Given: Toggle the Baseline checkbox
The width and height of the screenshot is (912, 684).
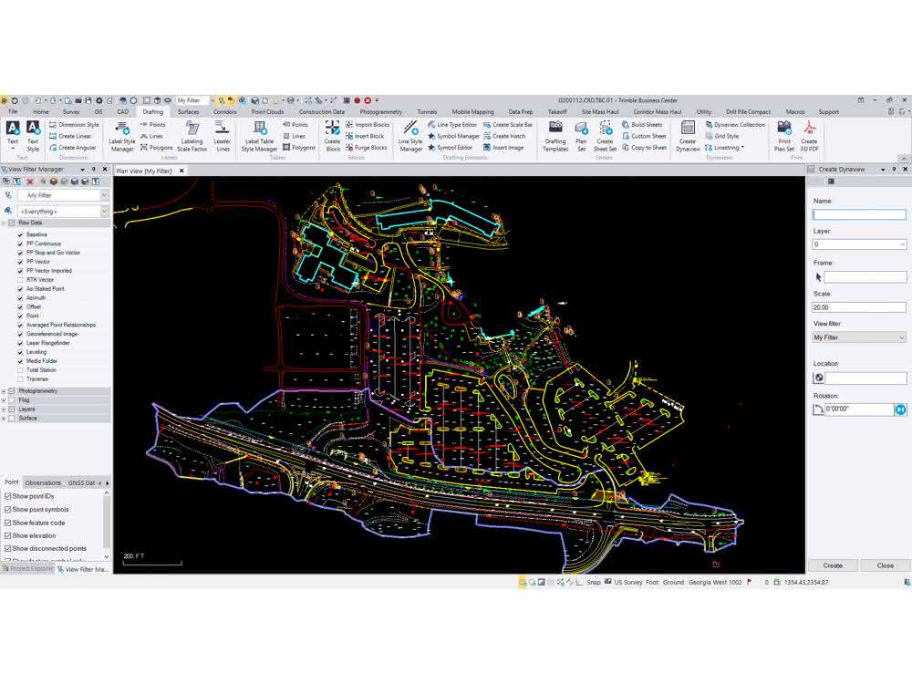Looking at the screenshot, I should point(20,234).
